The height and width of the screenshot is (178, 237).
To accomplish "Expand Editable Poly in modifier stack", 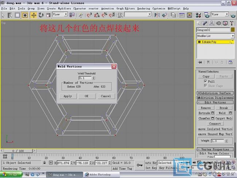I will (x=199, y=42).
